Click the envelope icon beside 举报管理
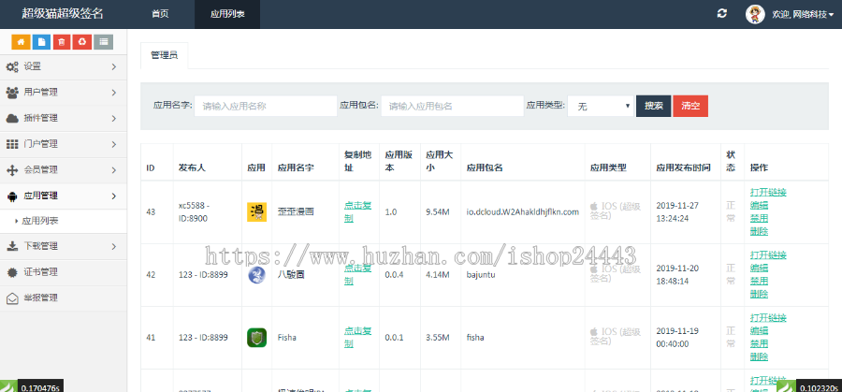Screen dimensions: 842x392 [12, 298]
